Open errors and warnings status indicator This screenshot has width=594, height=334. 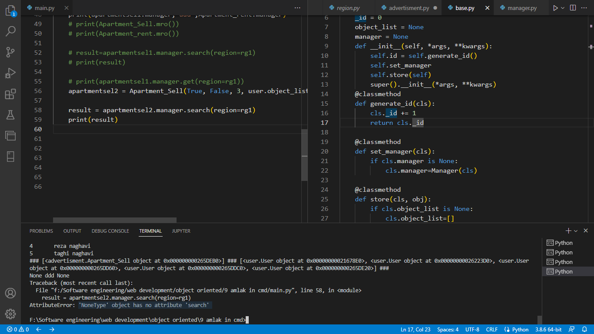tap(18, 329)
